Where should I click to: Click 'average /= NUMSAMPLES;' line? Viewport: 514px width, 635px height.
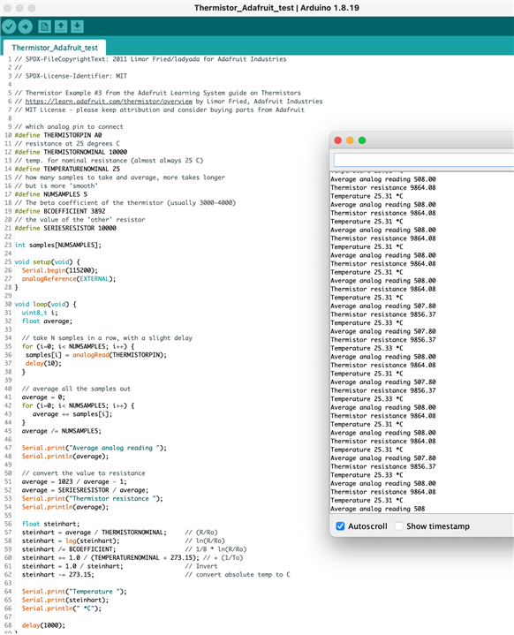click(x=62, y=431)
